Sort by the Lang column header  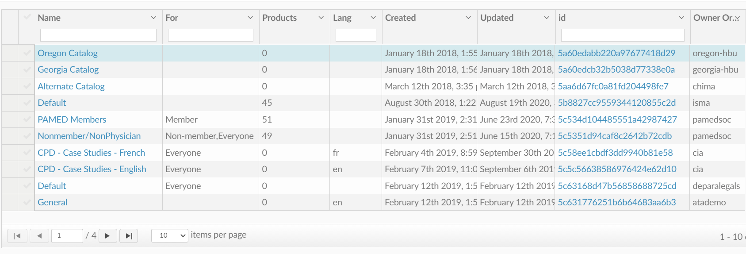tap(342, 18)
